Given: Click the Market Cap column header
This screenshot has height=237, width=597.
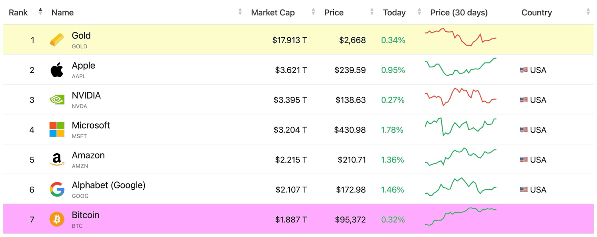Looking at the screenshot, I should [x=273, y=12].
